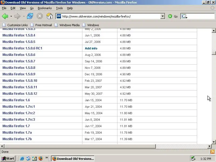Image resolution: width=216 pixels, height=162 pixels.
Task: Open Mozilla Firefox 1.5.0.11 link
Action: (x=20, y=87)
